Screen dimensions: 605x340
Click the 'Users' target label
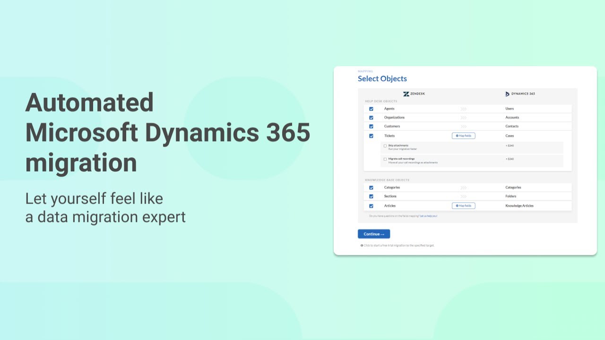[510, 109]
